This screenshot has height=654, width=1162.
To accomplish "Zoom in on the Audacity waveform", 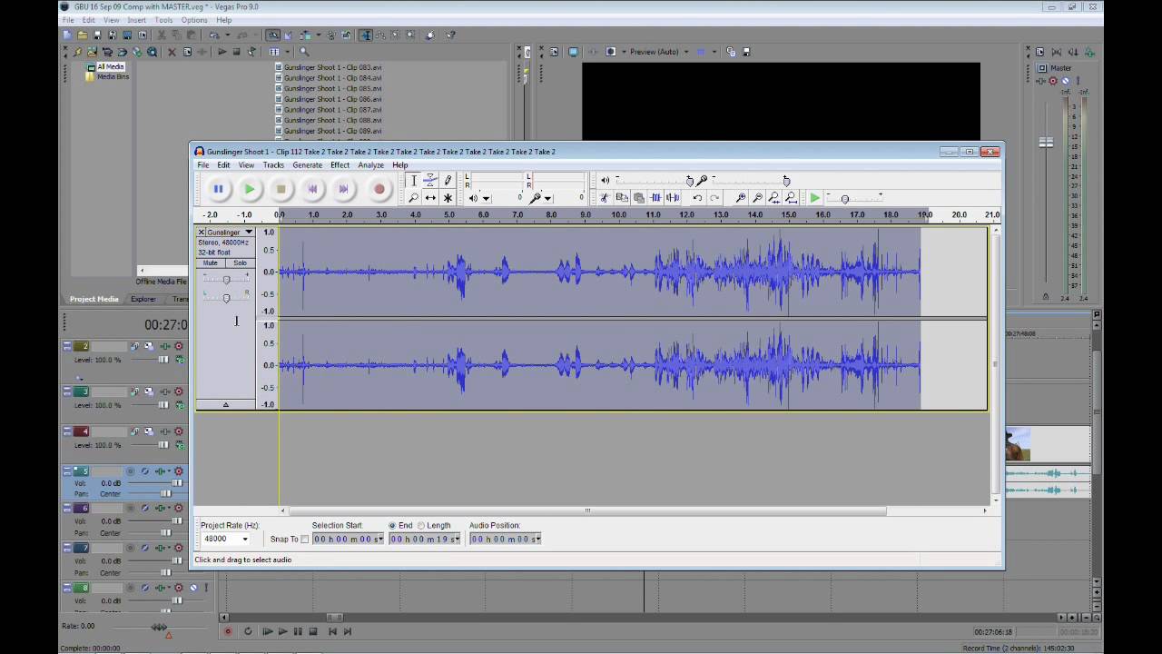I will tap(741, 197).
